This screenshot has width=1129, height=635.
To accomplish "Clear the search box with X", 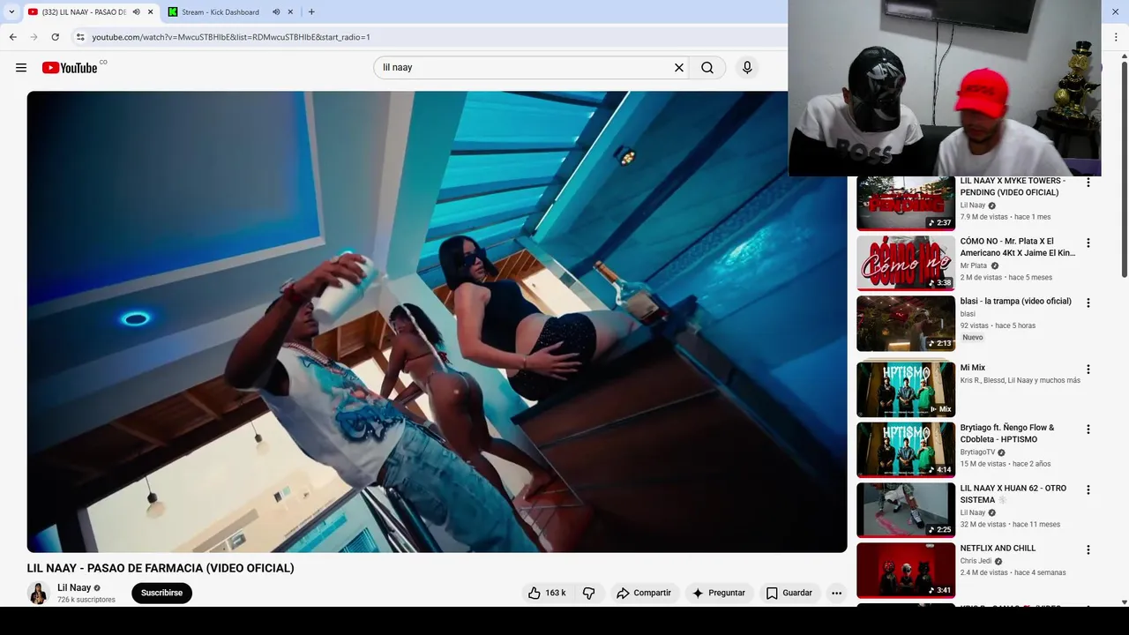I will click(x=679, y=68).
